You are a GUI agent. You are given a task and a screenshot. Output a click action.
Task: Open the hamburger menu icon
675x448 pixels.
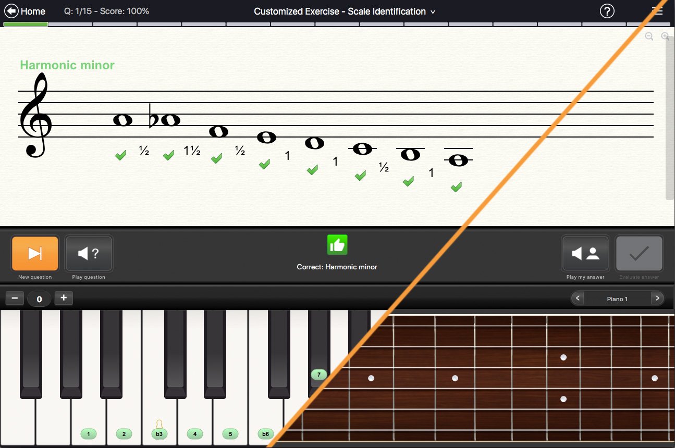point(658,11)
